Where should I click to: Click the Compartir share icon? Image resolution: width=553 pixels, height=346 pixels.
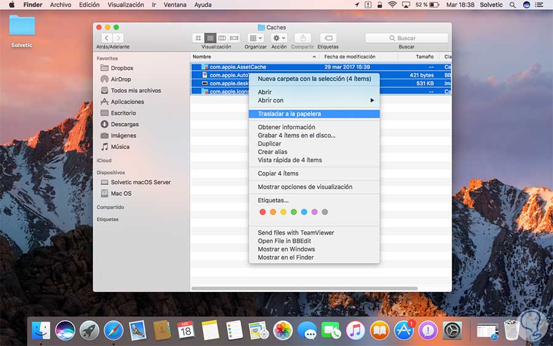click(x=302, y=37)
